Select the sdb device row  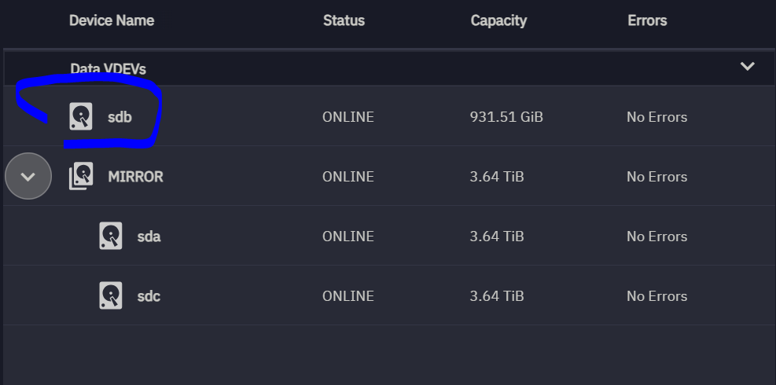click(x=389, y=116)
